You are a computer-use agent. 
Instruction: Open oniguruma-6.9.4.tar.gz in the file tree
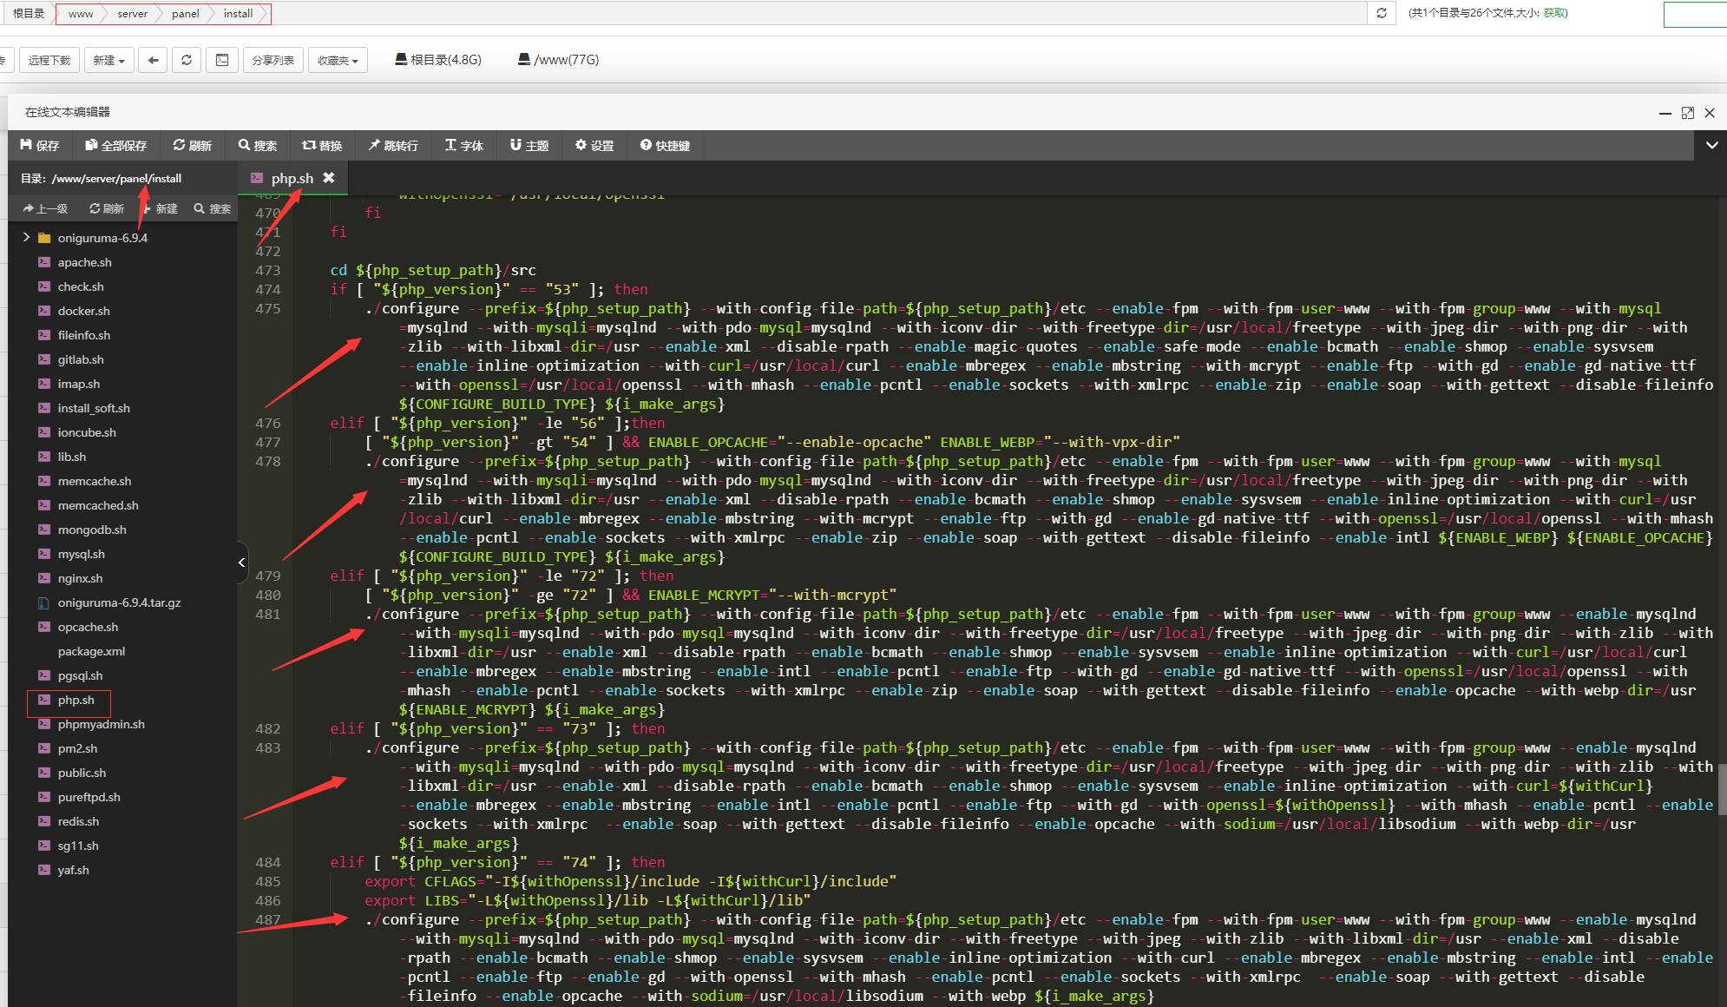(x=120, y=602)
